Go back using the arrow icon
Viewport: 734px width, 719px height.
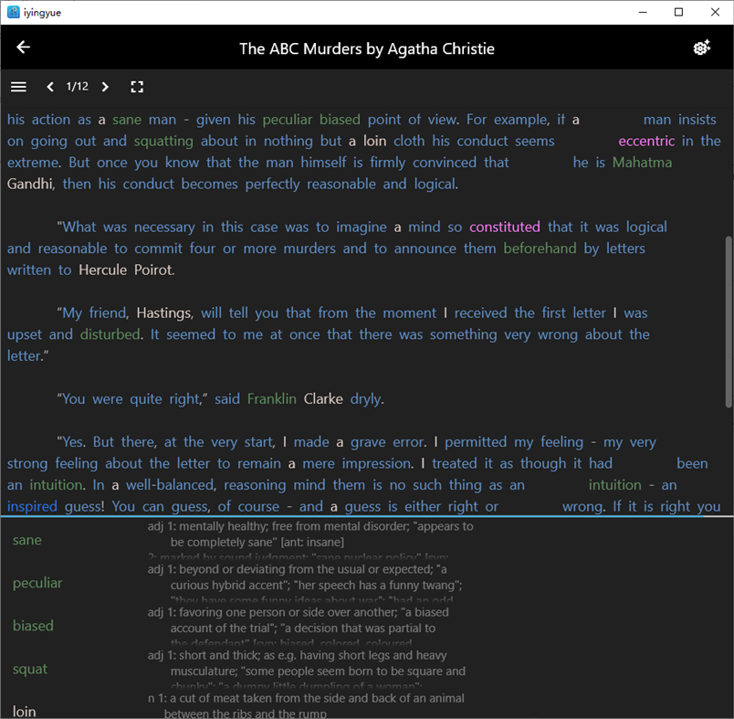tap(23, 47)
